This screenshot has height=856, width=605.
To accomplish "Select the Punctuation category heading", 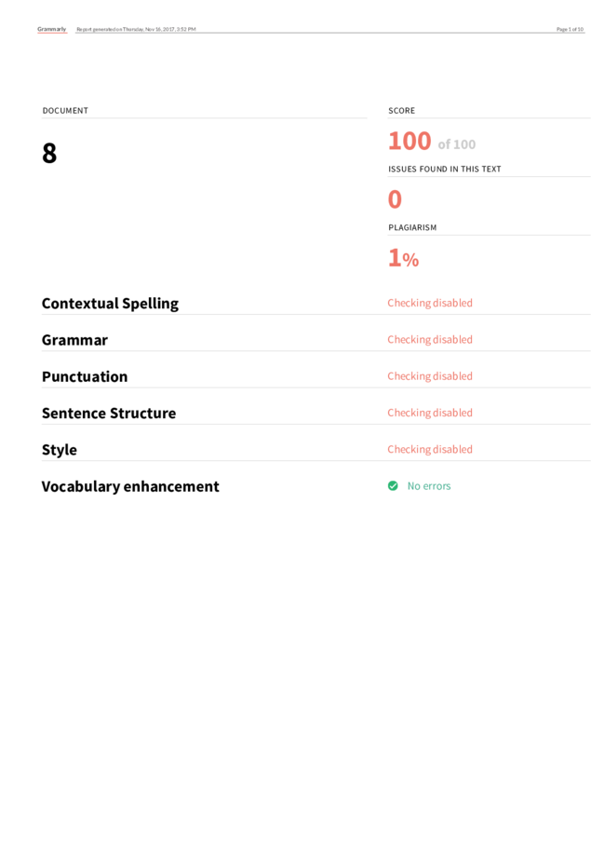I will tap(85, 376).
